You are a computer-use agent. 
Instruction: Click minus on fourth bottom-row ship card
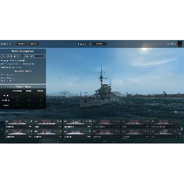(x=113, y=131)
